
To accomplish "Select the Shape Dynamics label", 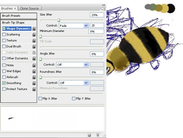I will tap(18, 29).
